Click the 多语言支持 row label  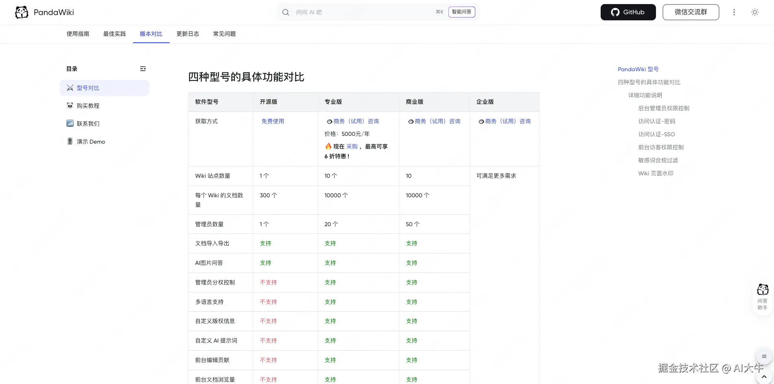(x=209, y=302)
